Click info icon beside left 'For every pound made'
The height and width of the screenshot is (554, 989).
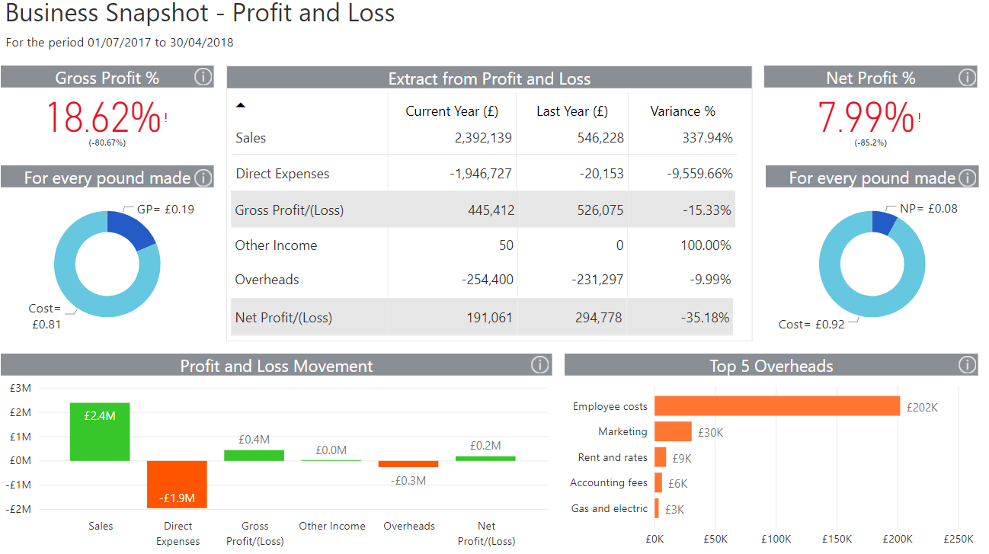[x=203, y=178]
